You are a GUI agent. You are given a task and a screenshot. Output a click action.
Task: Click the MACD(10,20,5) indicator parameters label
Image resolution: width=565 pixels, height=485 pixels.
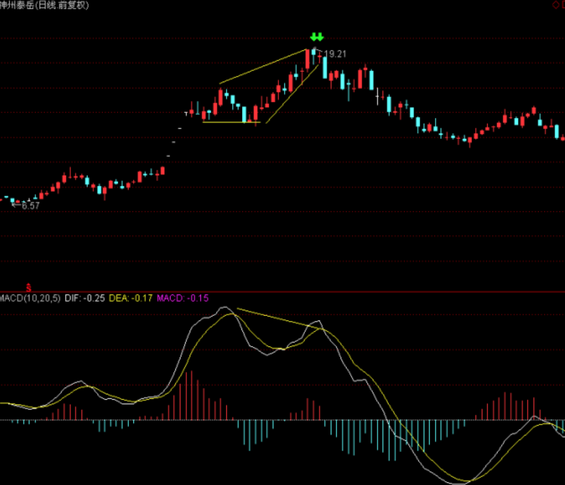(30, 298)
